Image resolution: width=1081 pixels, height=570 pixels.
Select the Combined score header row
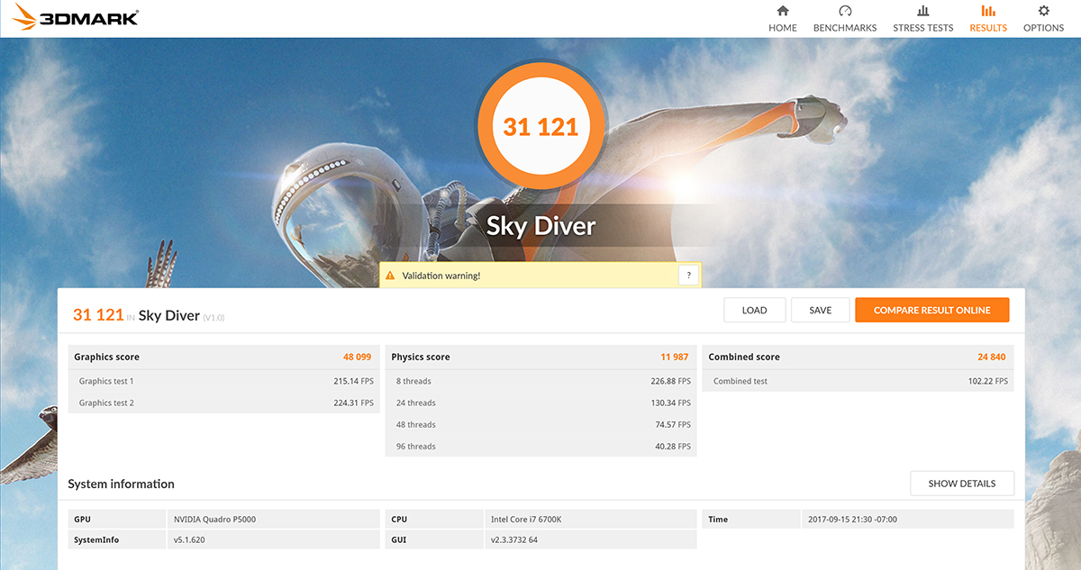(x=858, y=357)
